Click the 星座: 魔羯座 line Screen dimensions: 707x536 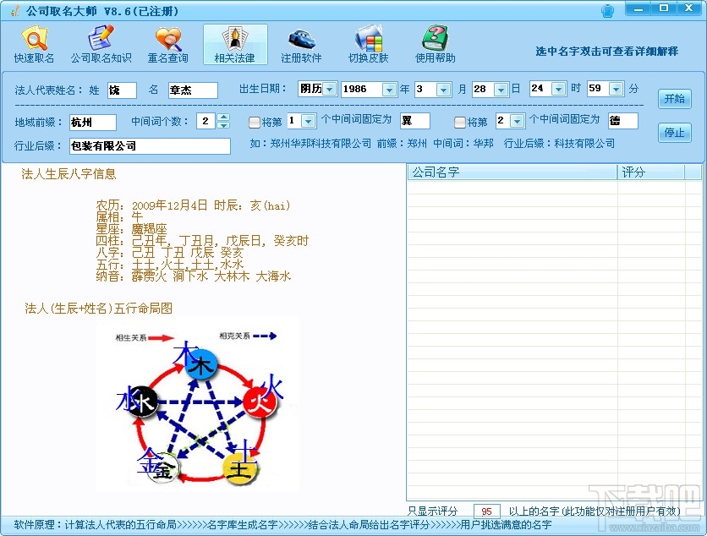131,229
